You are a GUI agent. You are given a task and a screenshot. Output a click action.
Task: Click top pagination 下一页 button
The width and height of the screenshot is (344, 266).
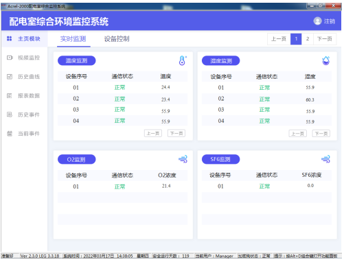coord(325,39)
